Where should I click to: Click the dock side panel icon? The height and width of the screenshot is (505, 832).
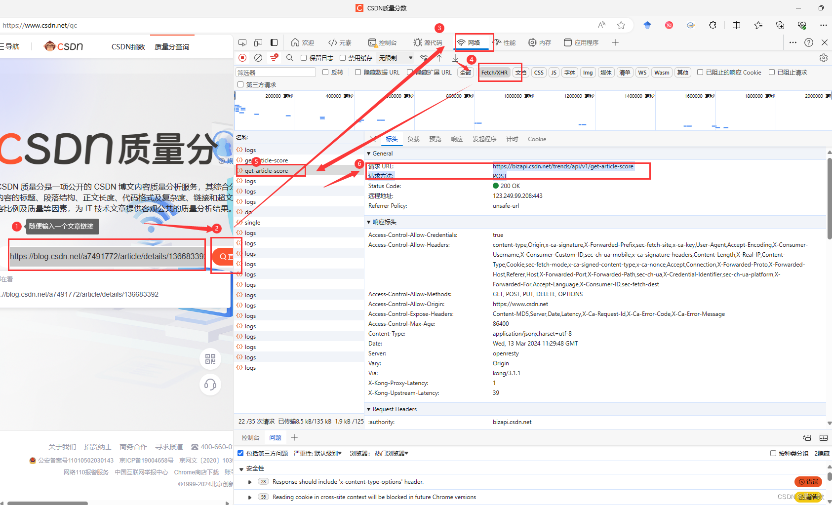tap(274, 42)
